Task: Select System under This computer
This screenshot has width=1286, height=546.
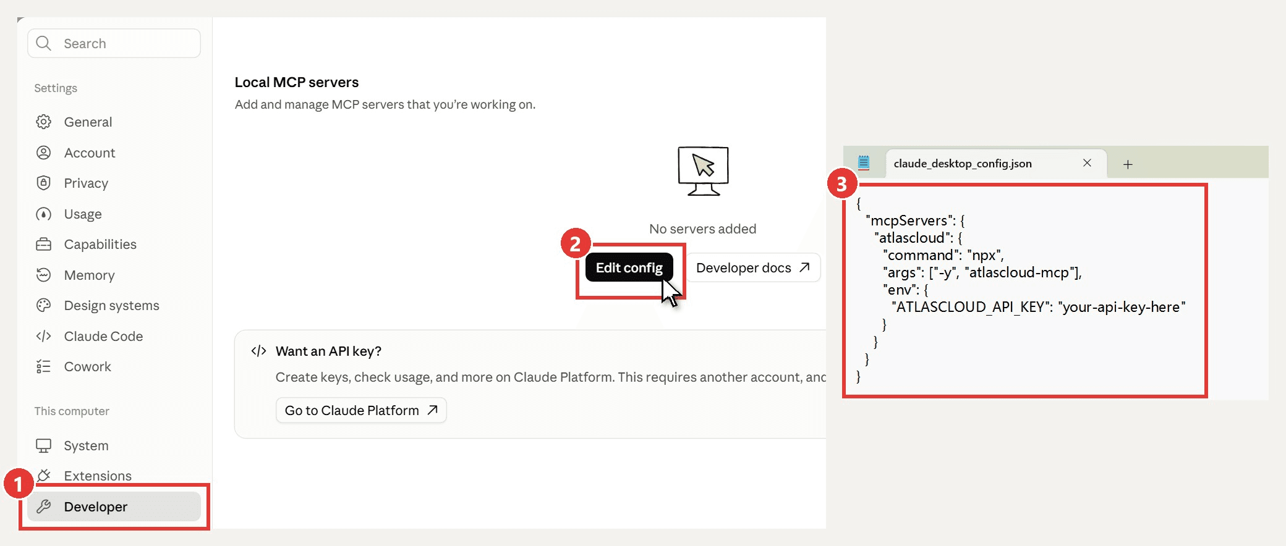Action: point(114,445)
